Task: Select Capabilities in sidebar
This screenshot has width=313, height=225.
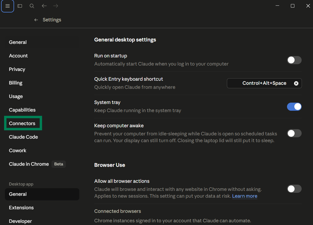Action: pyautogui.click(x=42, y=110)
